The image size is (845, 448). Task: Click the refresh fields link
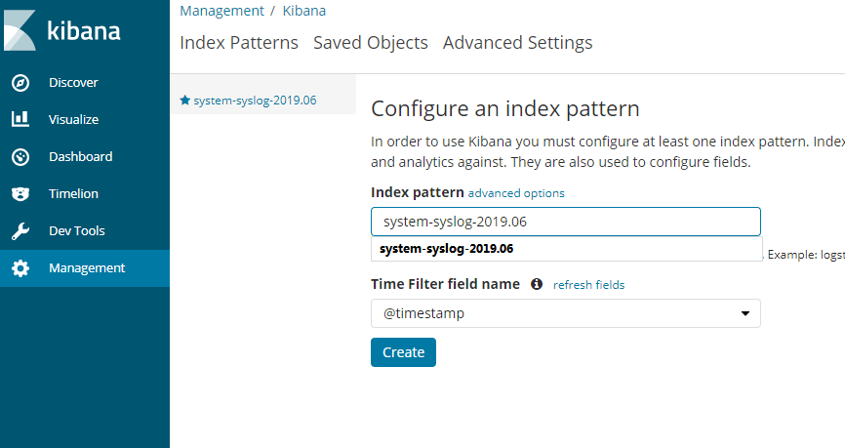pyautogui.click(x=588, y=285)
